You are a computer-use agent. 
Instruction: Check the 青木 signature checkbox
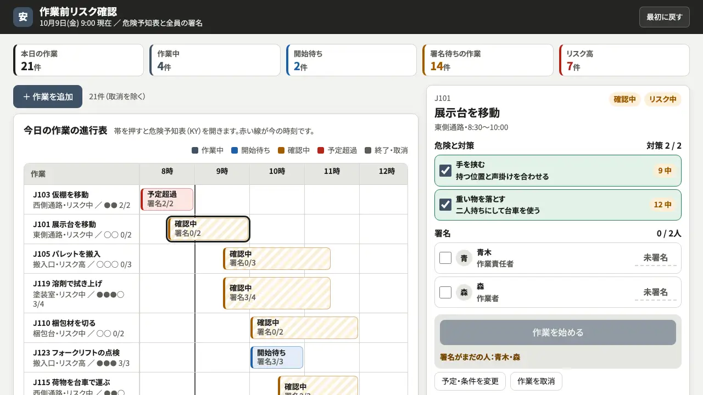click(x=445, y=258)
